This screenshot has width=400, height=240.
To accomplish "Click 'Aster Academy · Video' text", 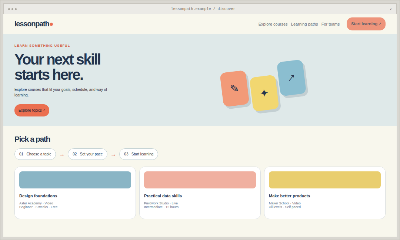I will 36,203.
